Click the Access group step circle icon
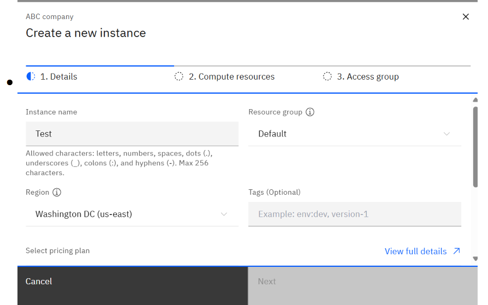The width and height of the screenshot is (488, 305). (x=328, y=76)
